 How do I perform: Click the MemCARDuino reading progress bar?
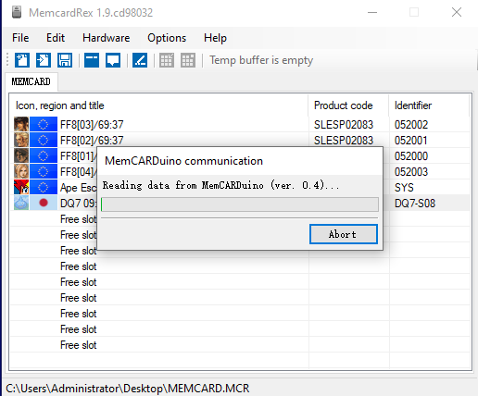tap(240, 204)
